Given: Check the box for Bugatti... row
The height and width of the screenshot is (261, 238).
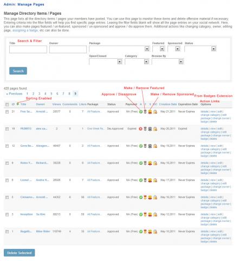Looking at the screenshot, I should pos(7,232).
